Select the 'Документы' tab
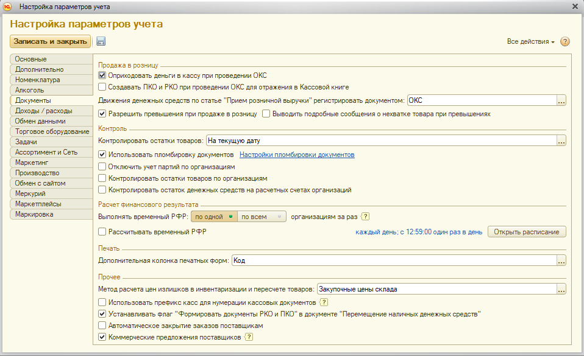 (51, 100)
